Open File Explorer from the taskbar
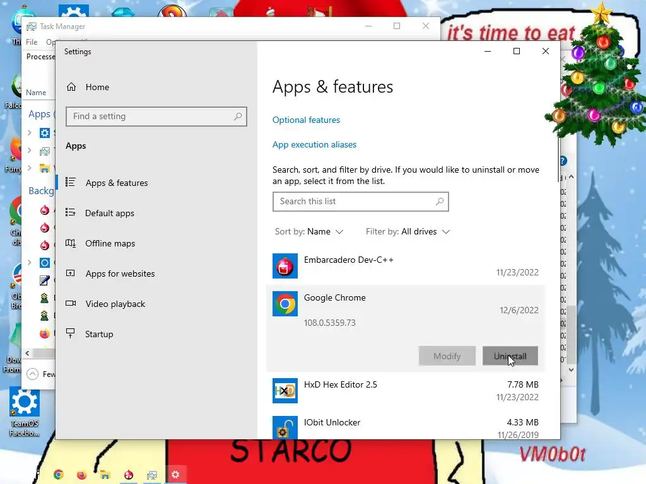 [x=105, y=475]
